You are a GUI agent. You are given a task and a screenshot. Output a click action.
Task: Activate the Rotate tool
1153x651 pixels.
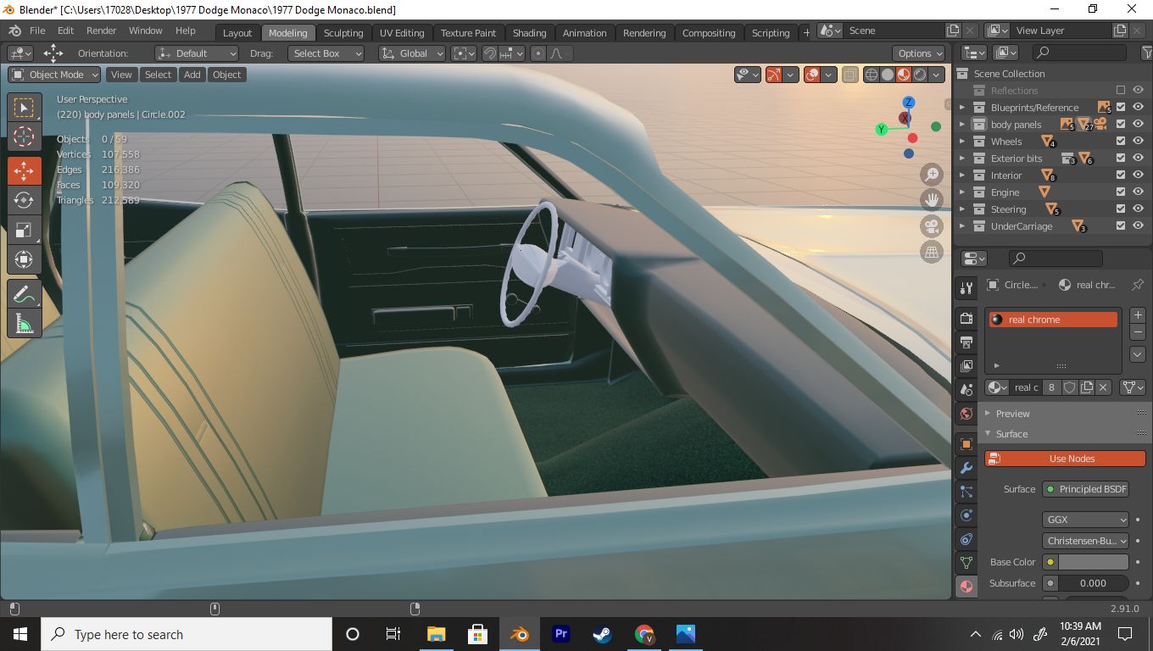click(x=24, y=200)
